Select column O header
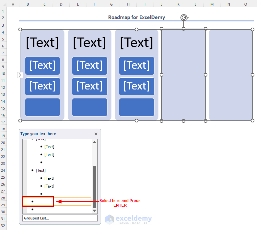 click(x=245, y=4)
